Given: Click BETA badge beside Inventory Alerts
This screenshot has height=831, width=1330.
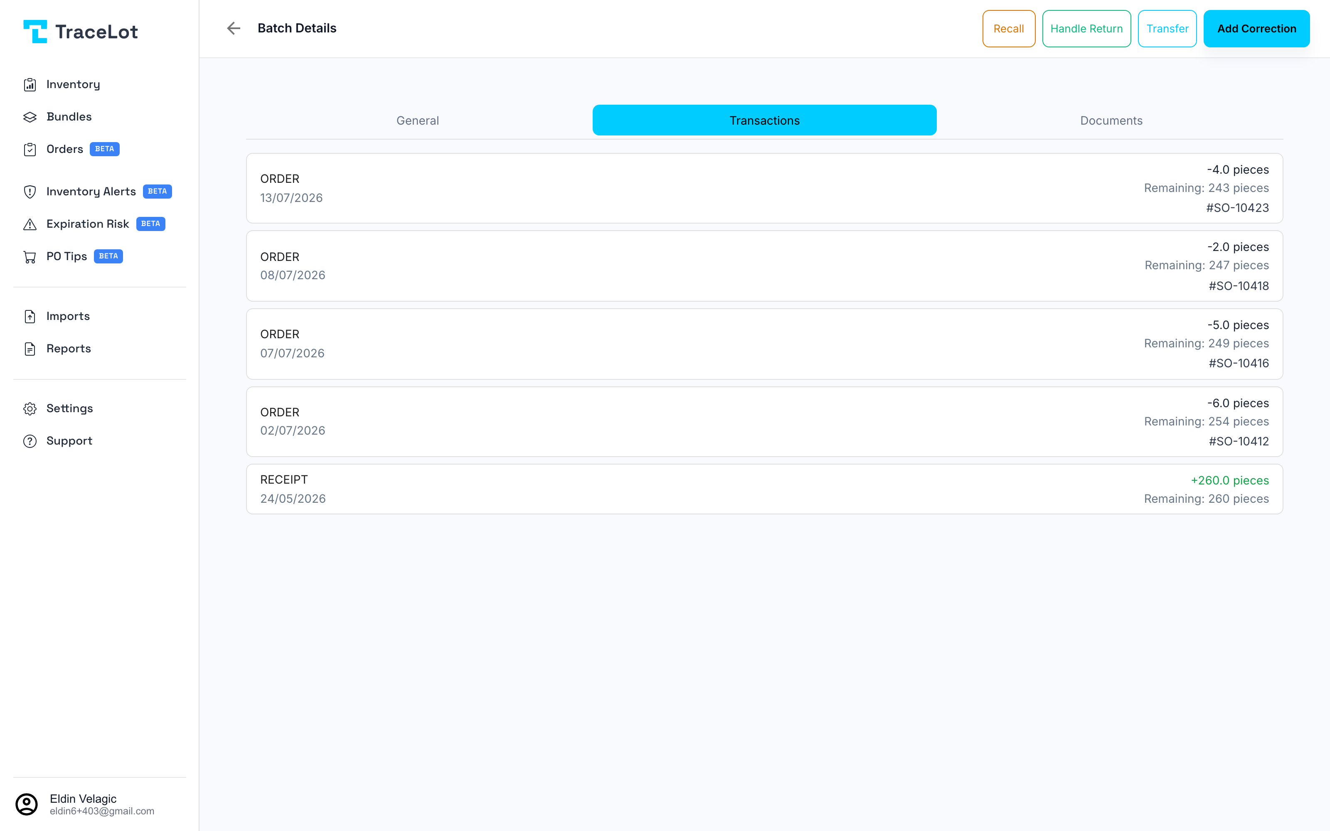Looking at the screenshot, I should click(157, 192).
